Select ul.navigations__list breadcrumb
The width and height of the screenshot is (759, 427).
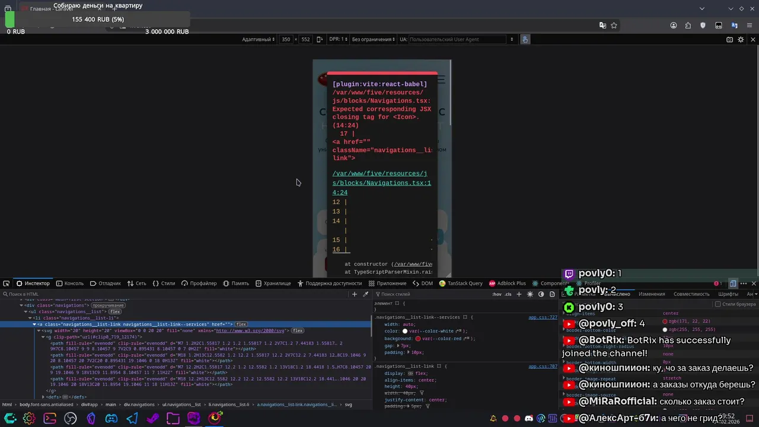click(181, 404)
